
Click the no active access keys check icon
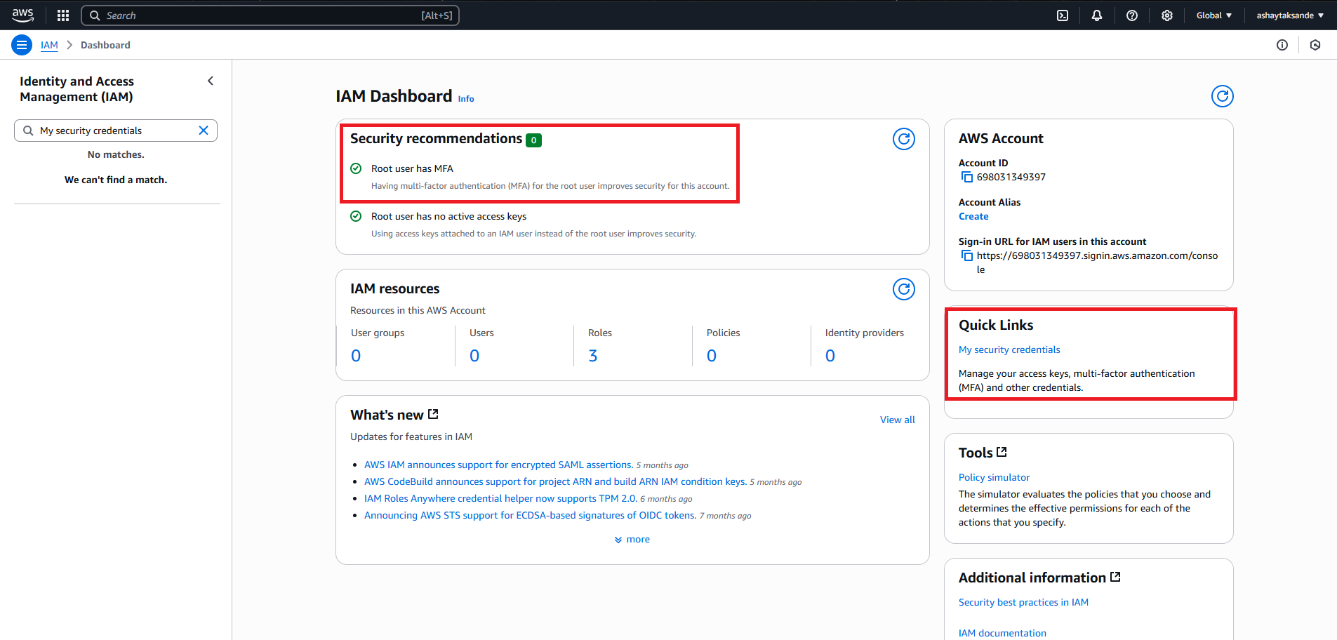356,216
